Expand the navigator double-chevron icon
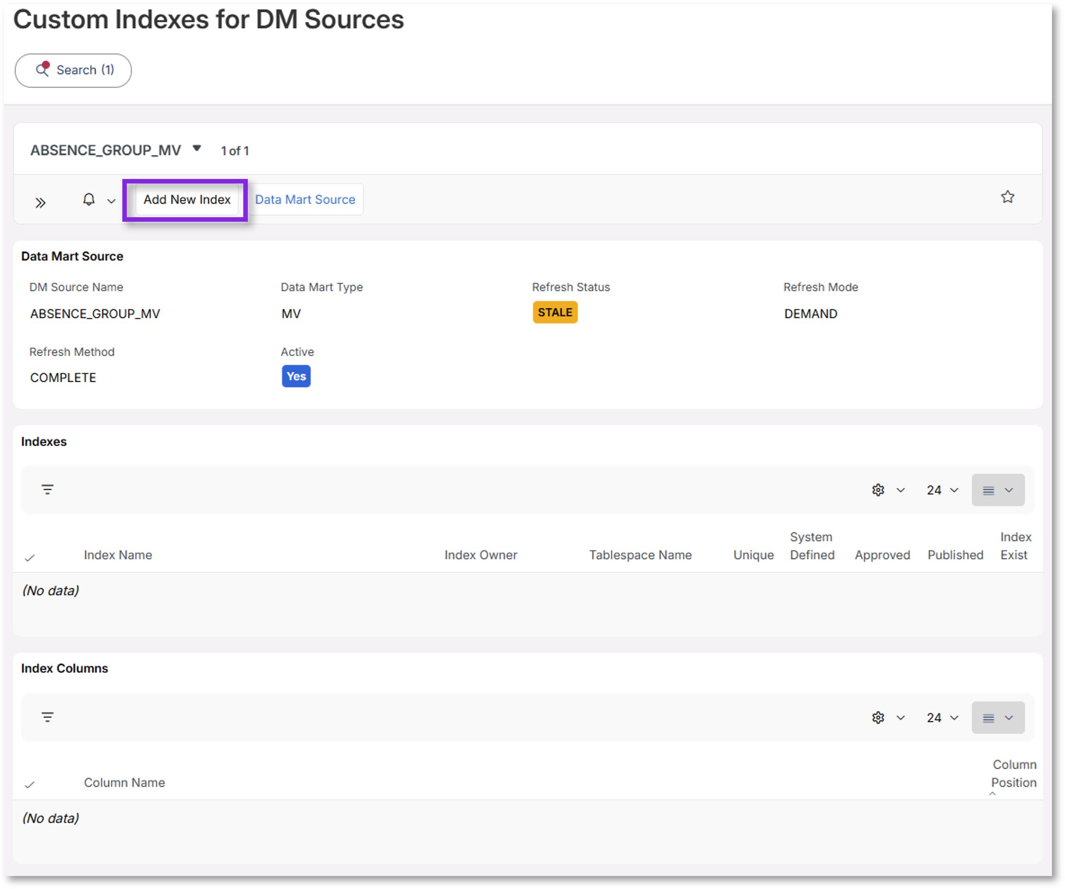The height and width of the screenshot is (889, 1065). 40,203
